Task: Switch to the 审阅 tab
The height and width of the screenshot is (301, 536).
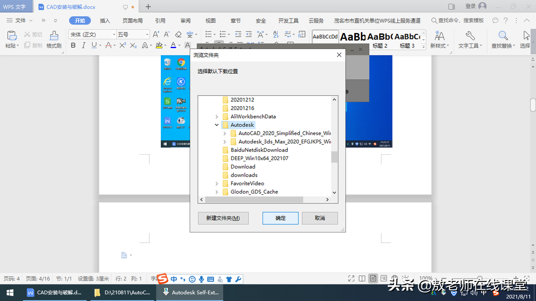Action: coord(185,21)
